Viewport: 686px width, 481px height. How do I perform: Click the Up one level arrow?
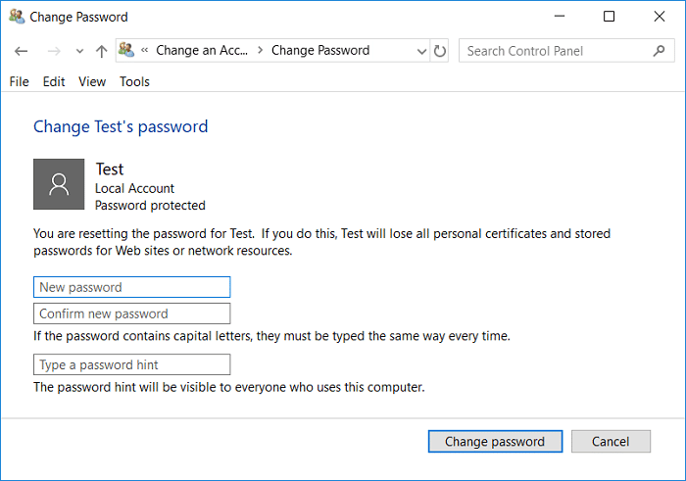101,51
